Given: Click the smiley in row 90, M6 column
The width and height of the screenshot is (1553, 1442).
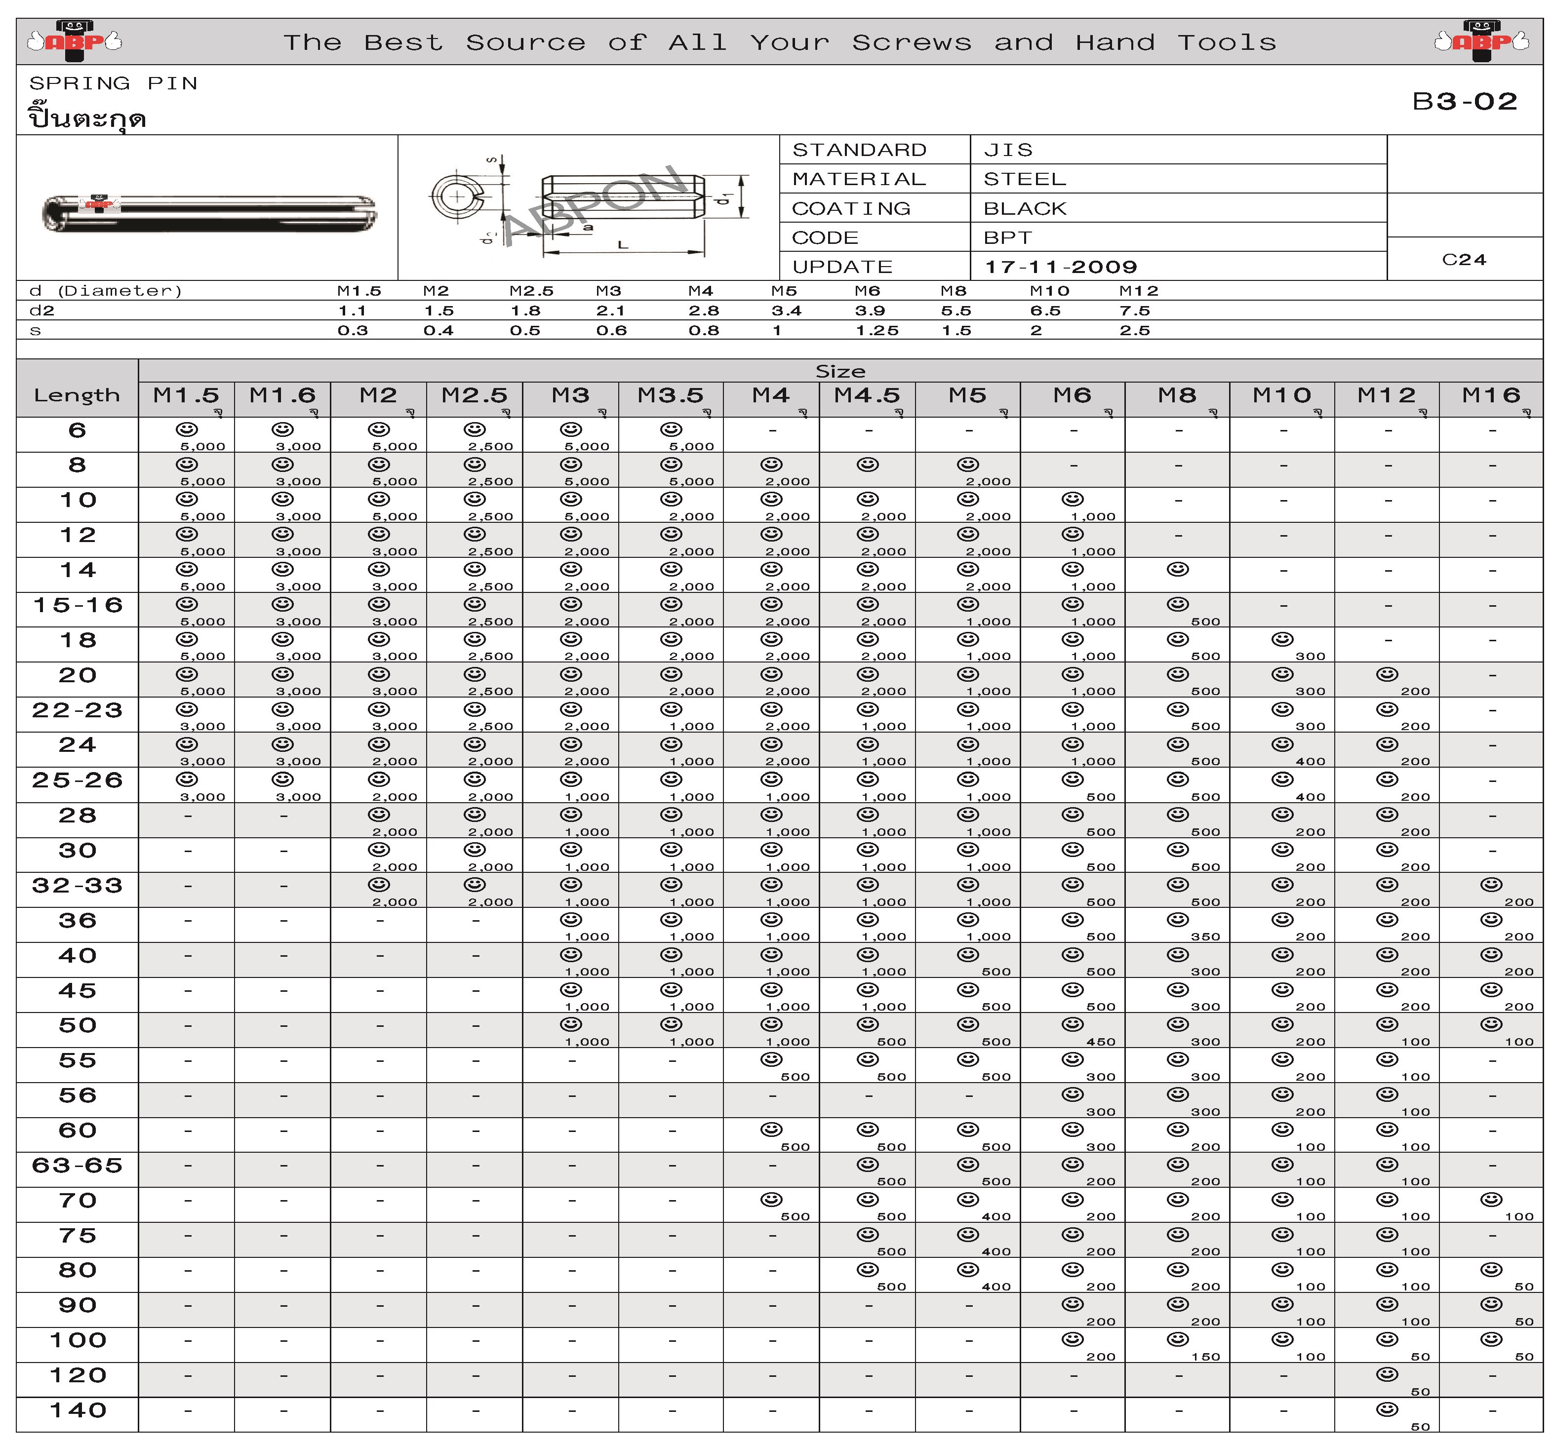Looking at the screenshot, I should [x=1073, y=1304].
